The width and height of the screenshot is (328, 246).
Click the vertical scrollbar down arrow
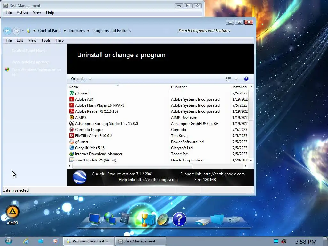click(x=251, y=160)
